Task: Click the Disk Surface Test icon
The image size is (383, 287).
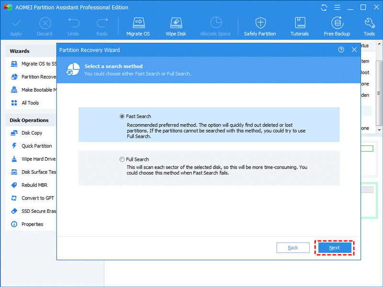Action: 14,172
